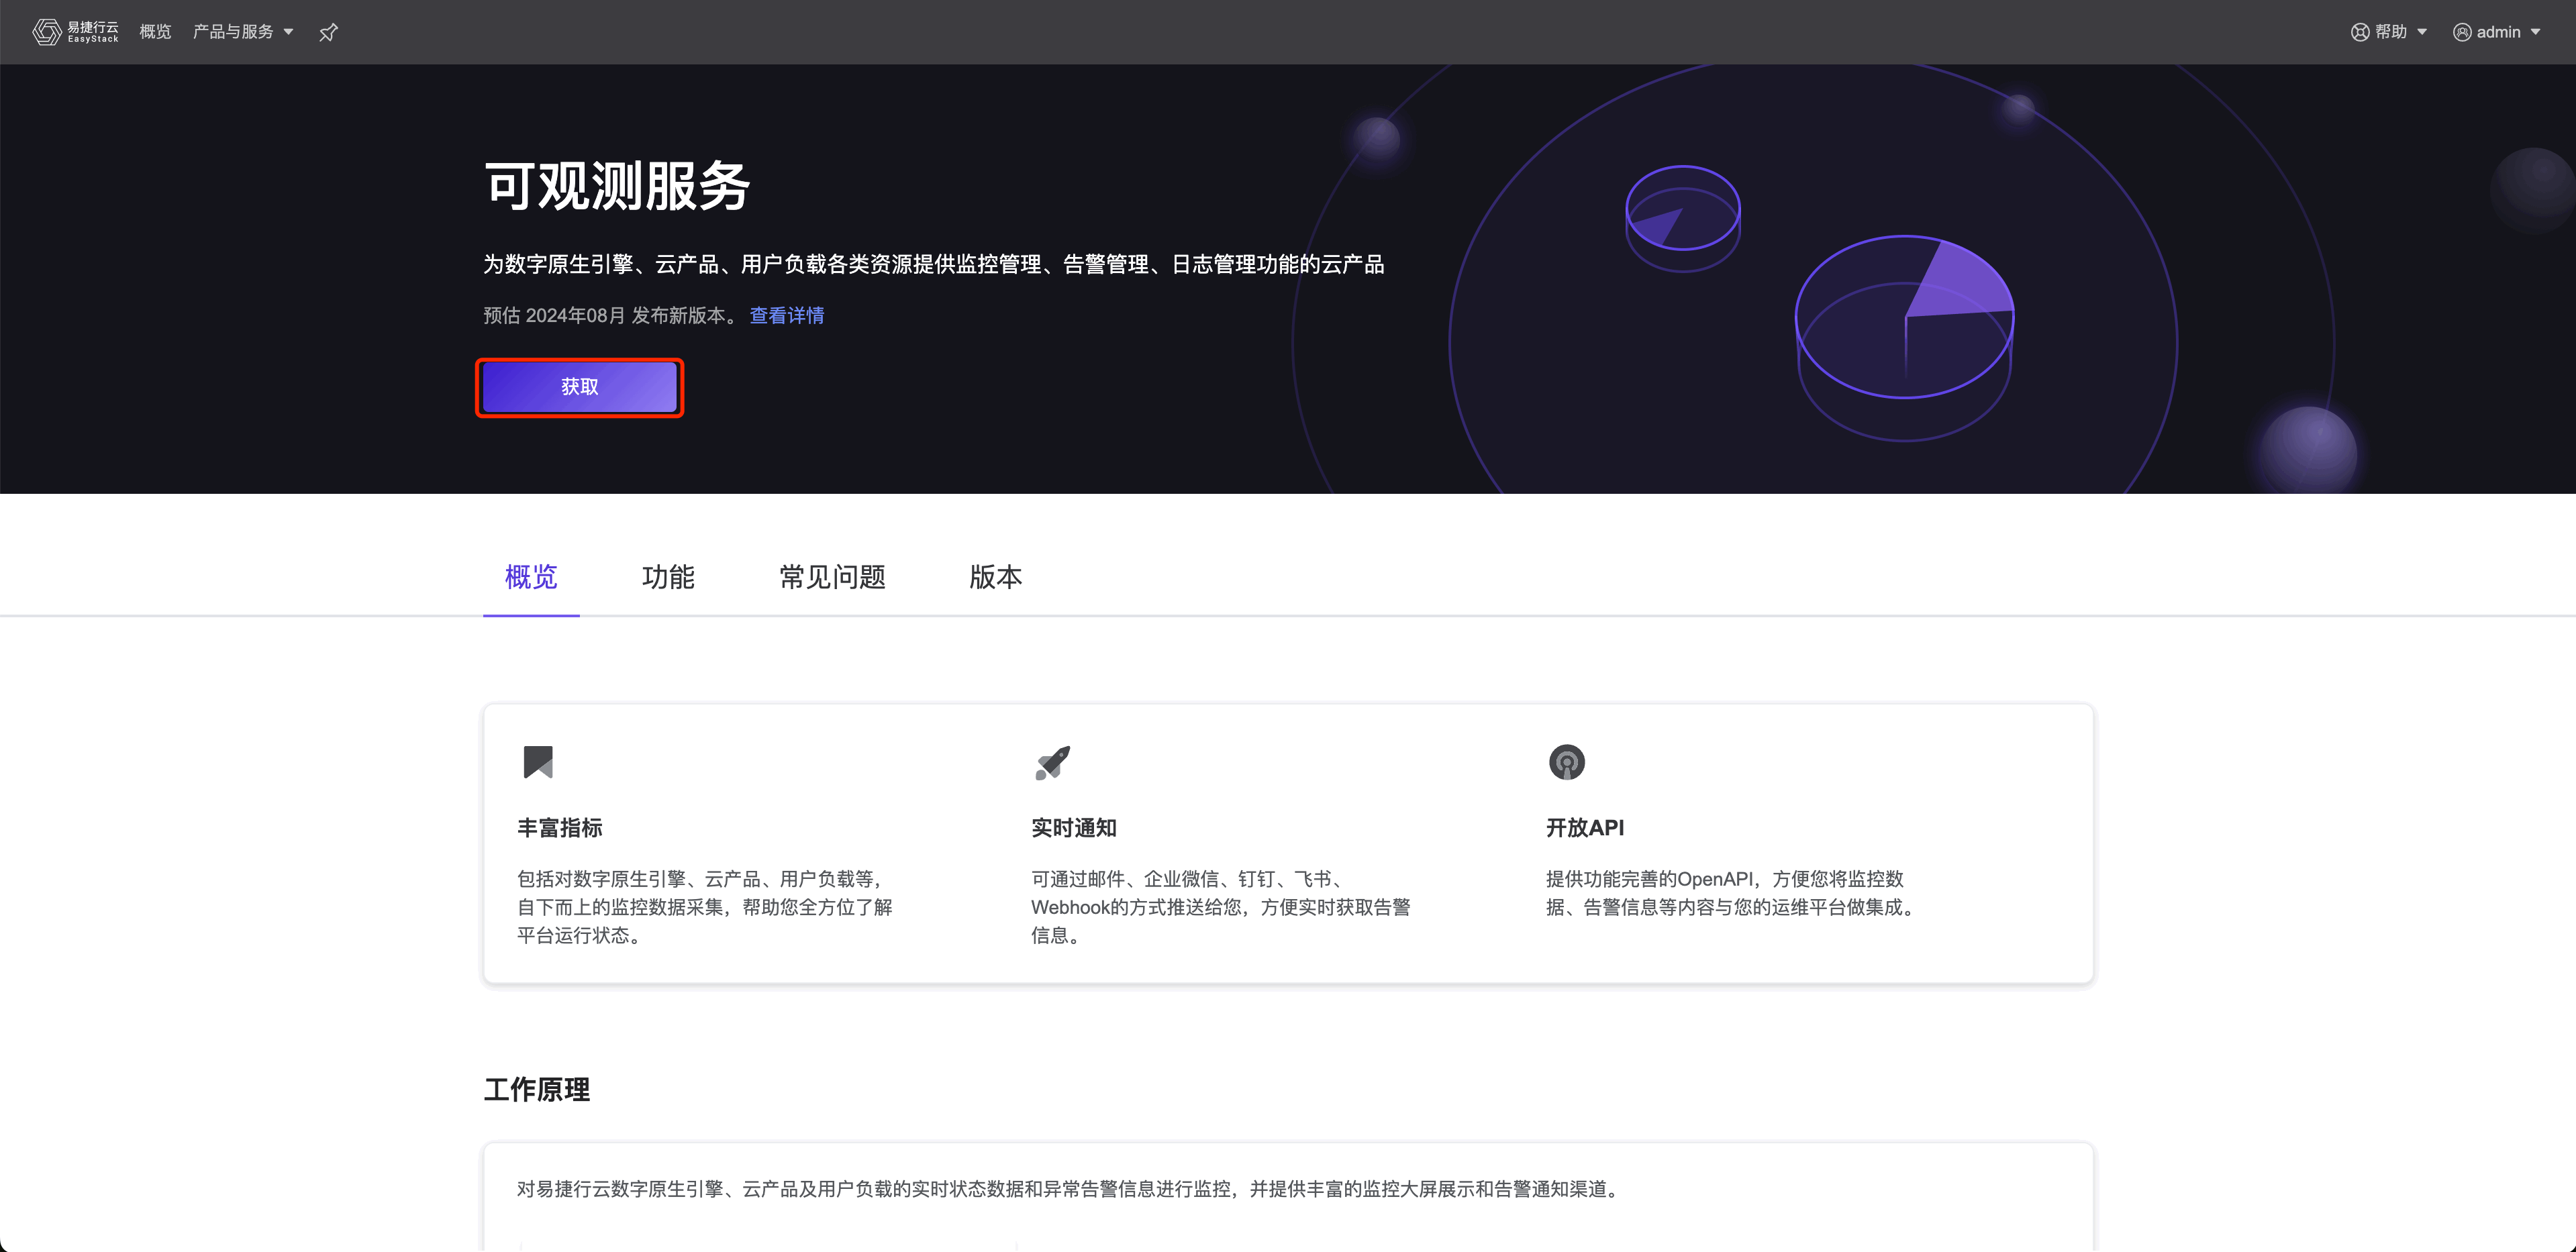The height and width of the screenshot is (1252, 2576).
Task: Open the 查看详情 link
Action: [787, 316]
